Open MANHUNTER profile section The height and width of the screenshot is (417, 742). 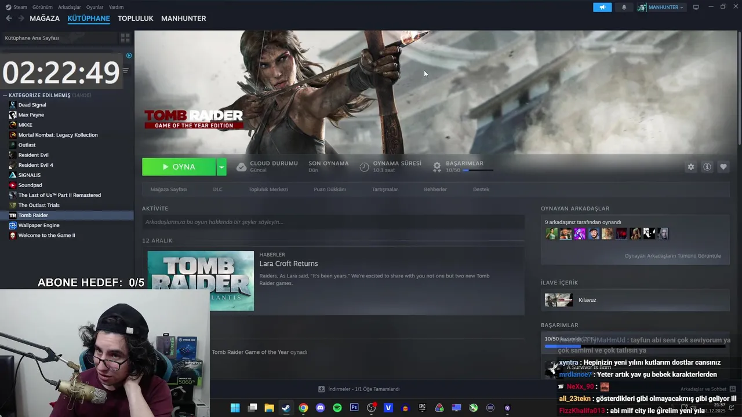(184, 19)
